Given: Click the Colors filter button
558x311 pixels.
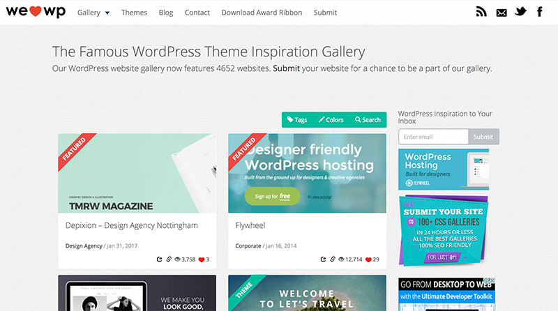Looking at the screenshot, I should point(331,120).
